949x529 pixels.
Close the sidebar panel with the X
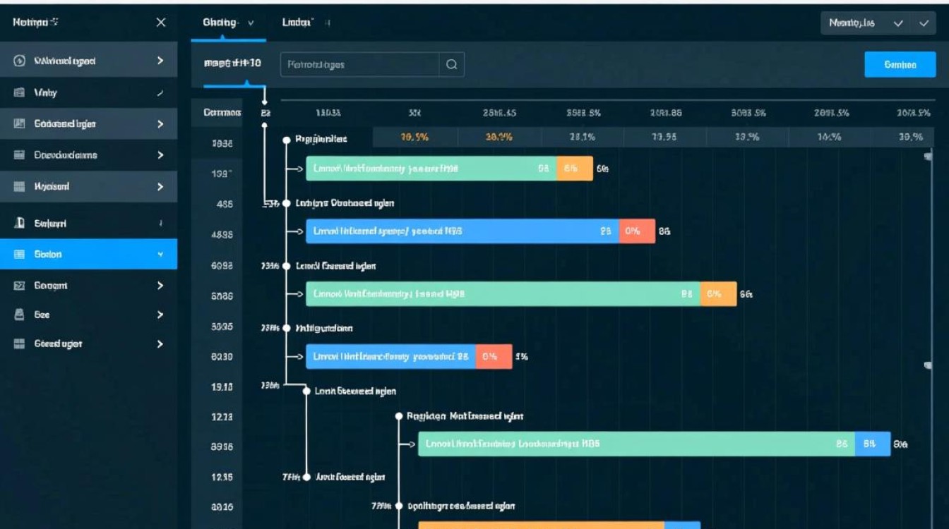click(x=161, y=23)
